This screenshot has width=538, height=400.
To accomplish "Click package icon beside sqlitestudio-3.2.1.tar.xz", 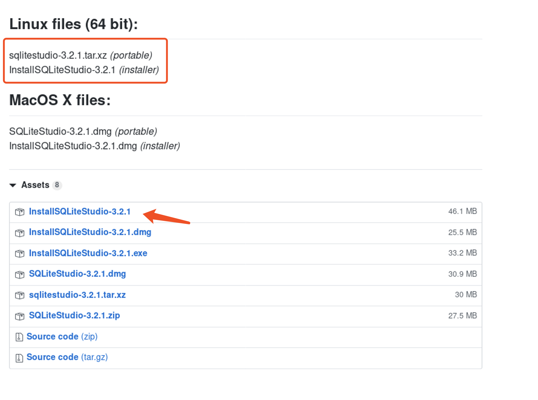I will 20,295.
